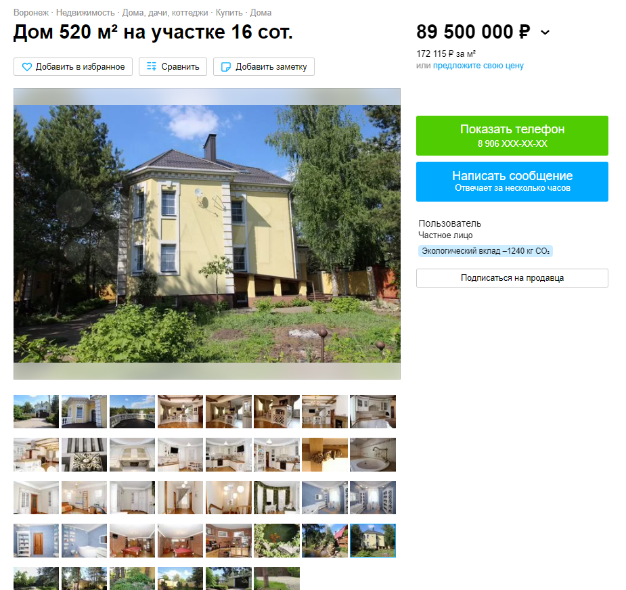Go to Недвижимость breadcrumb category

tap(85, 12)
